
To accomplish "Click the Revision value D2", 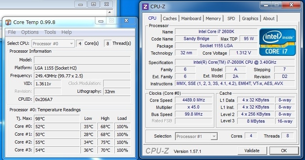I will 285,76.
